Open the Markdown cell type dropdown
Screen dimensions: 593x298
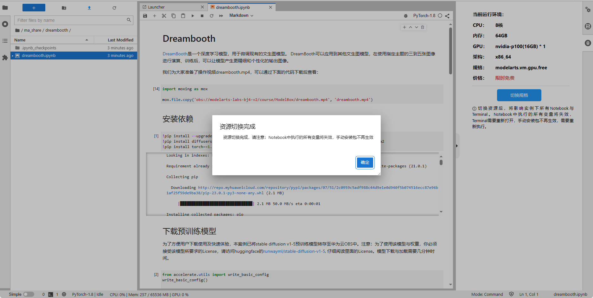241,16
